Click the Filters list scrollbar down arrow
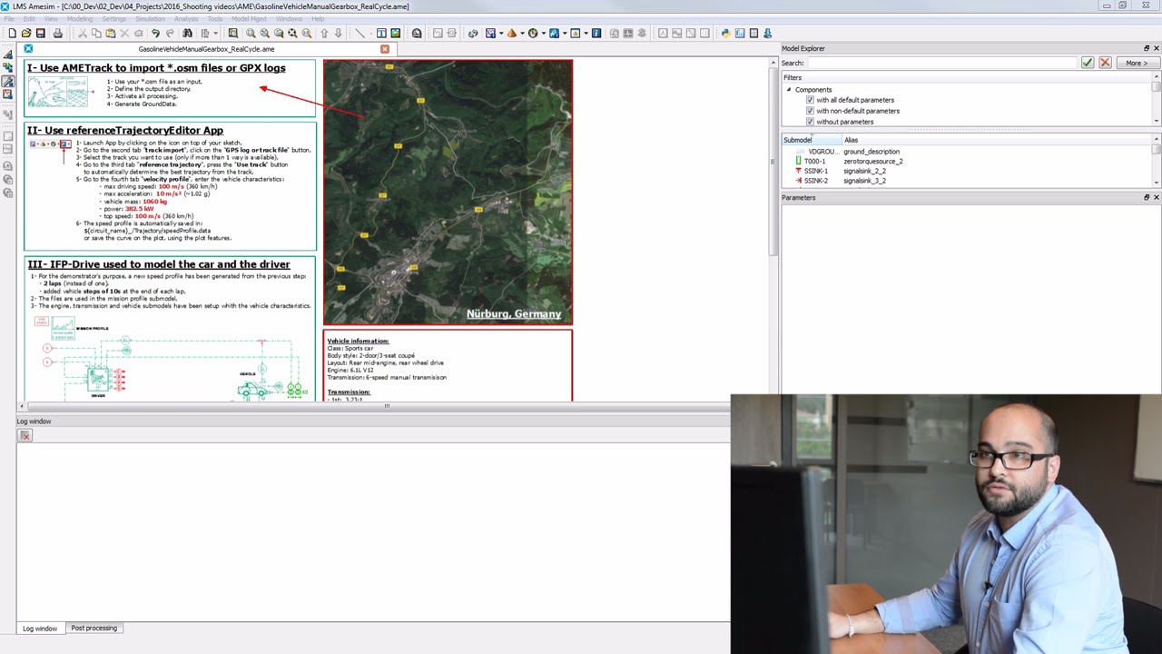 [x=1157, y=121]
